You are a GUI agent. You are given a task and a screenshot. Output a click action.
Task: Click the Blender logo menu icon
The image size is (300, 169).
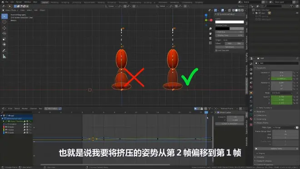pyautogui.click(x=2, y=2)
